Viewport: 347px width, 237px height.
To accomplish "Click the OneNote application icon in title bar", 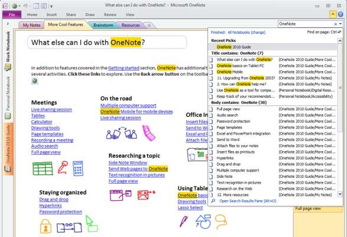I will point(5,6).
